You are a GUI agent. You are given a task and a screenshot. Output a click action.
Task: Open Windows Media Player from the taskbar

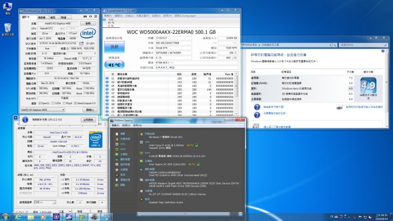point(43,217)
